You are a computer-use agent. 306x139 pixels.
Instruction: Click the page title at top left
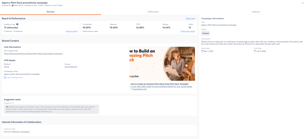25,3
